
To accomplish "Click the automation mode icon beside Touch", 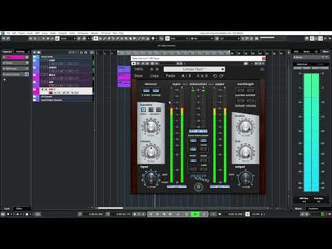I will (57, 39).
